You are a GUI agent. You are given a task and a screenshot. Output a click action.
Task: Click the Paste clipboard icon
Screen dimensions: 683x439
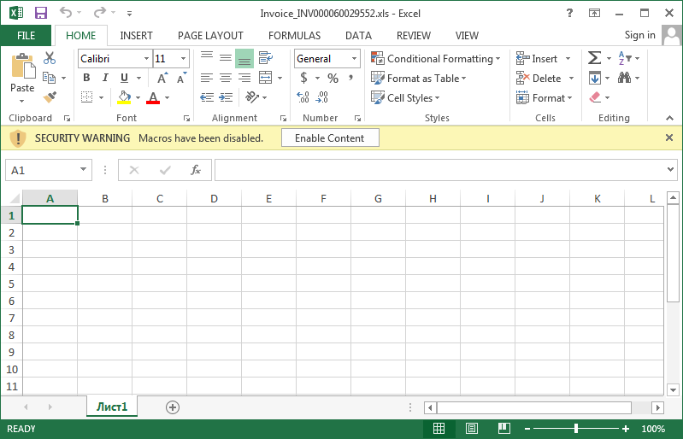tap(22, 66)
